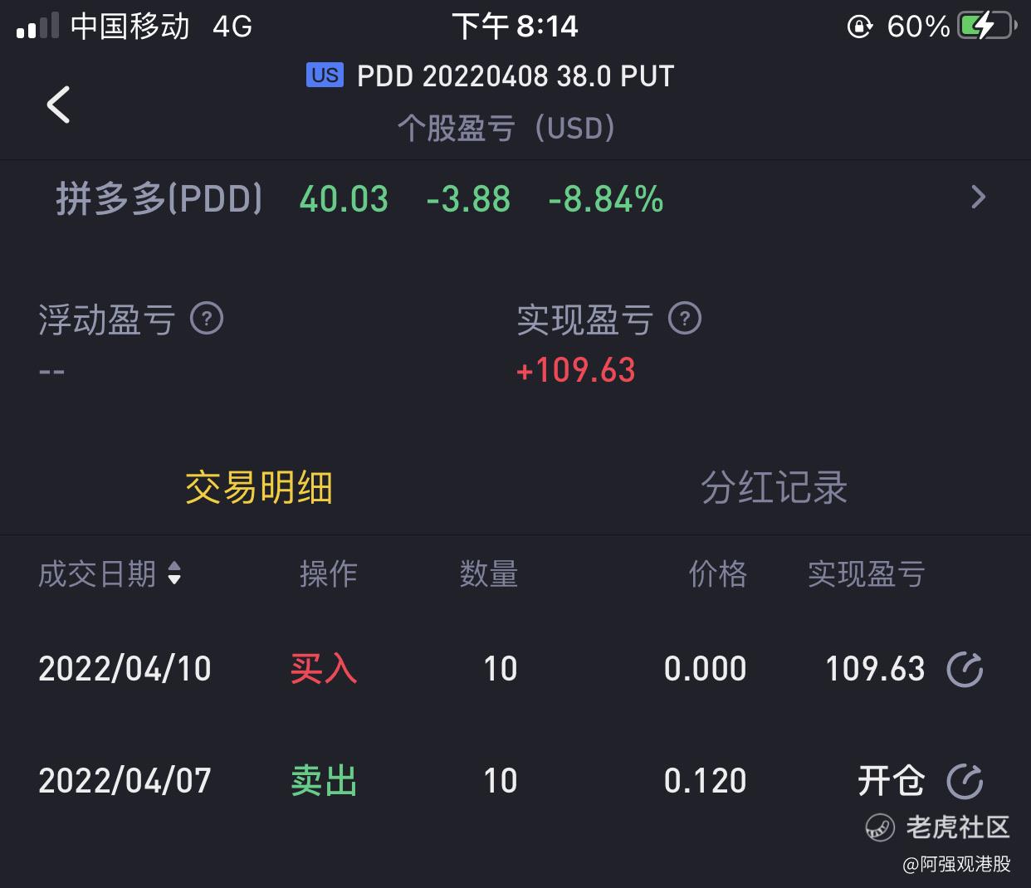
Task: Open floating P&L help icon
Action: coord(207,319)
